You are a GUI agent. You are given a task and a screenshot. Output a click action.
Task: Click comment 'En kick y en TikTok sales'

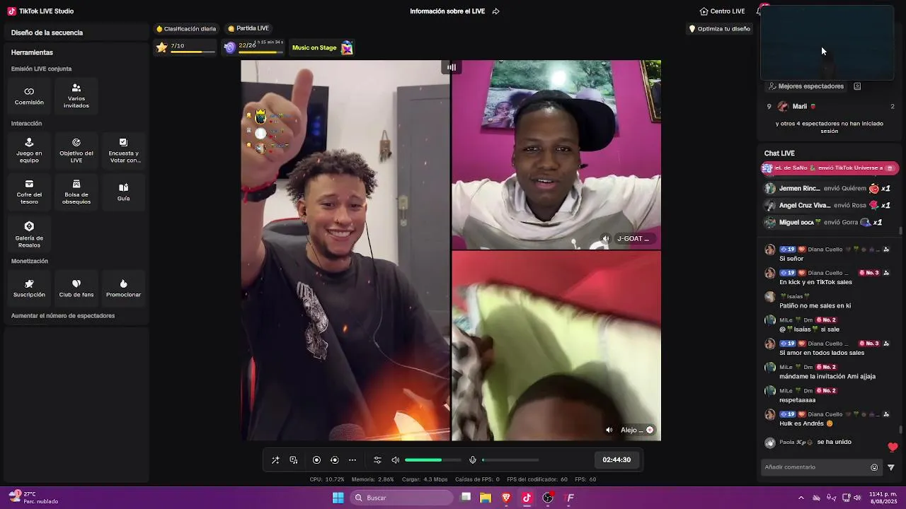click(x=815, y=282)
